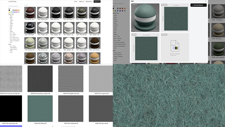Open the dark green cotton sphere behind the Felt dialog

point(218,49)
